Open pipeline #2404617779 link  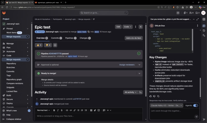[55, 54]
